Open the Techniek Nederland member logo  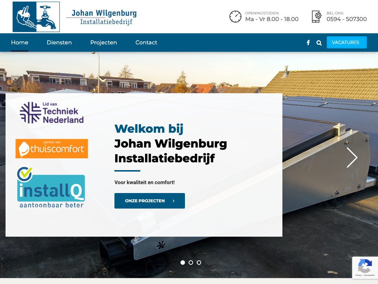[52, 113]
